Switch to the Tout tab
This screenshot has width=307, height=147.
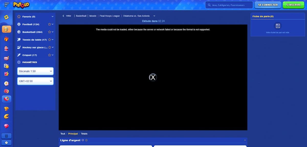click(x=63, y=134)
